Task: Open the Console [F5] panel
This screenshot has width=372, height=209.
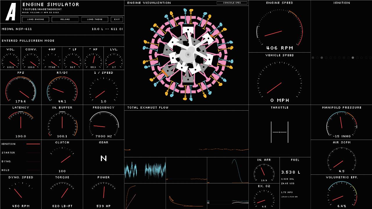Action: click(x=232, y=3)
